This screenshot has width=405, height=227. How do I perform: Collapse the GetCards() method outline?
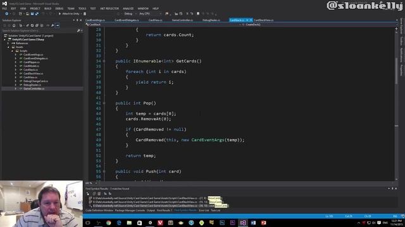(104, 61)
